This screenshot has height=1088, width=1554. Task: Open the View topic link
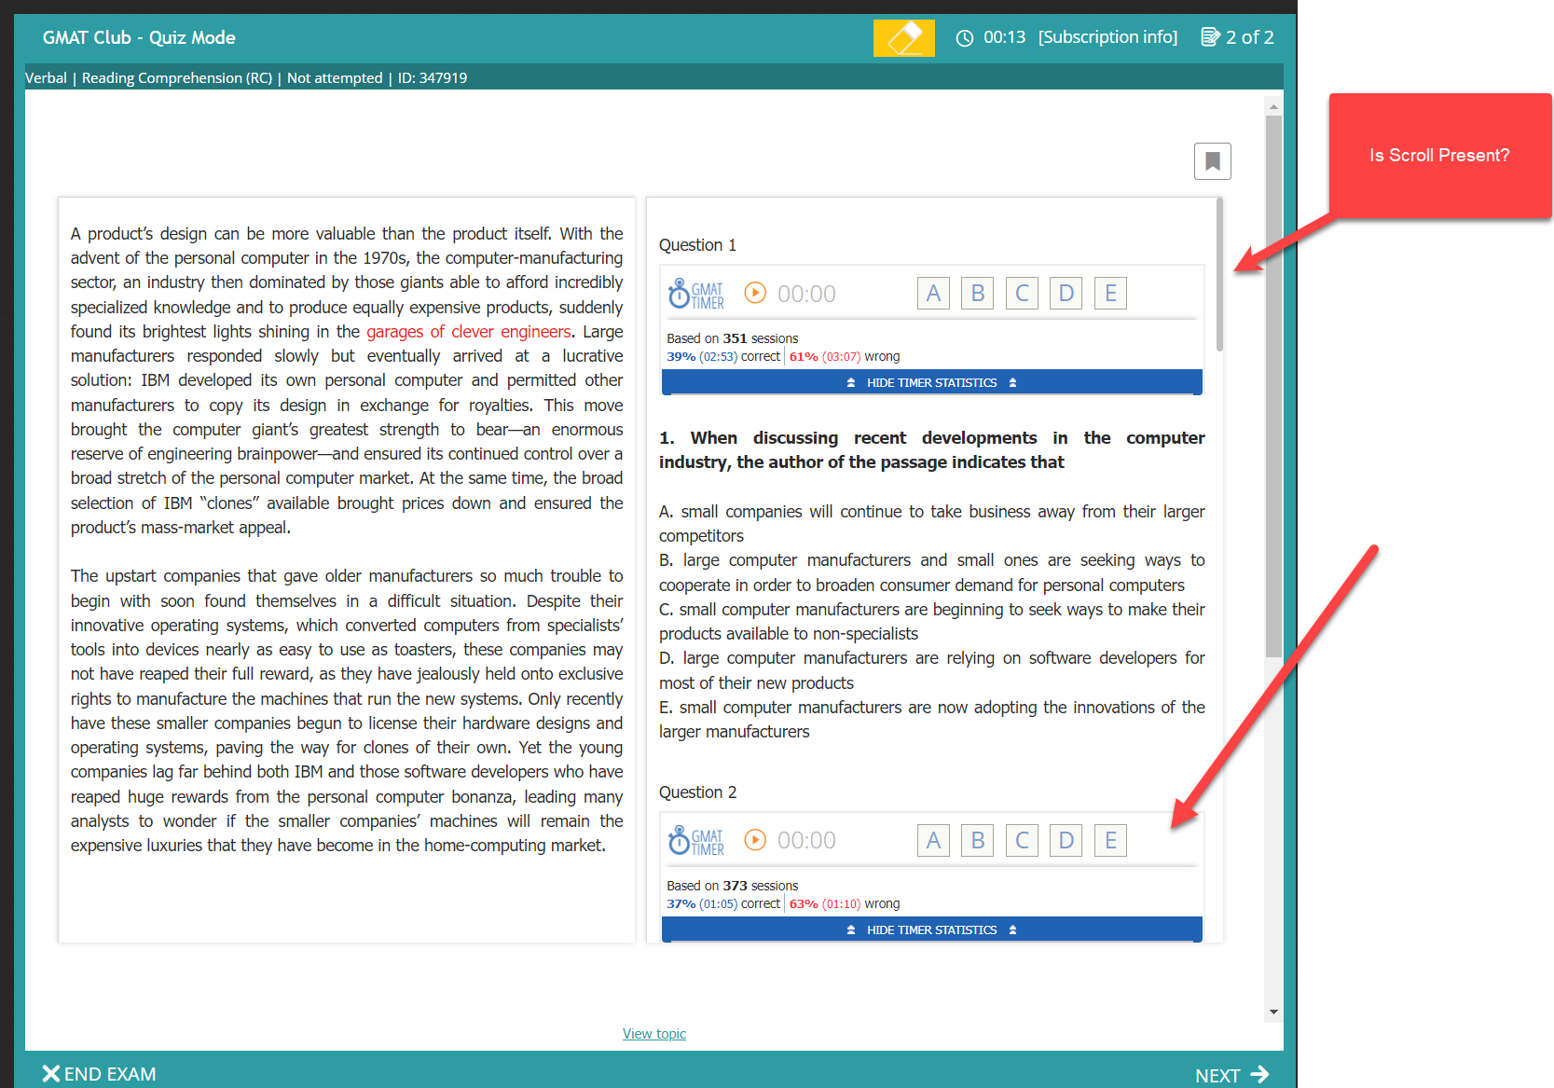click(653, 1033)
